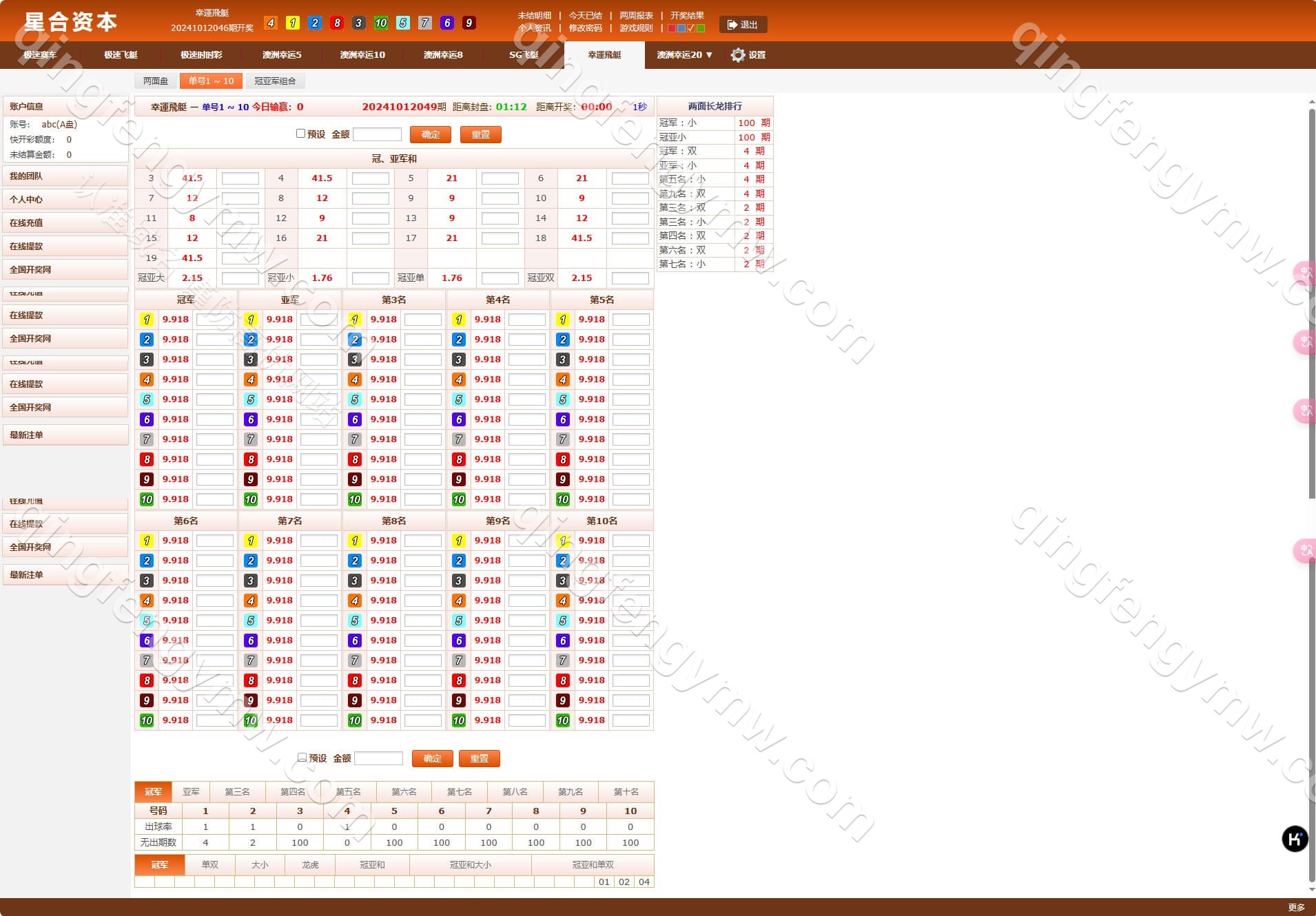The width and height of the screenshot is (1316, 916).
Task: Choose the green theme color swatch
Action: tap(701, 28)
